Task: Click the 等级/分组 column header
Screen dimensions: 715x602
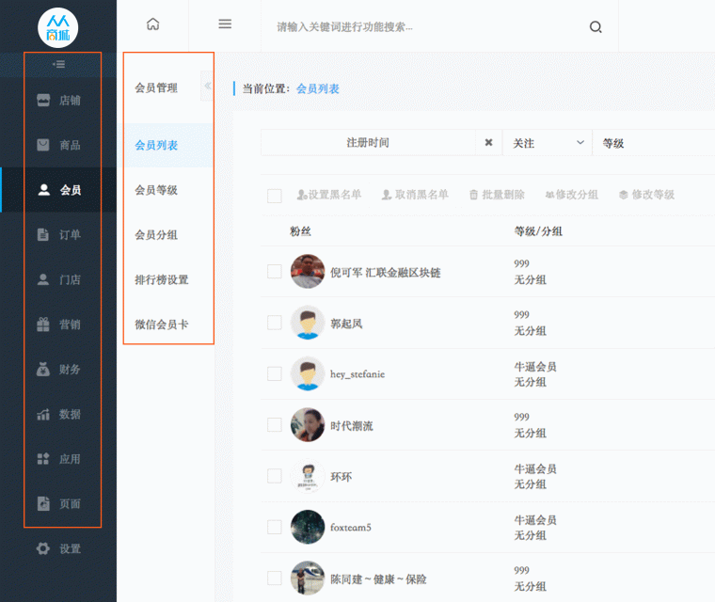Action: pos(538,231)
